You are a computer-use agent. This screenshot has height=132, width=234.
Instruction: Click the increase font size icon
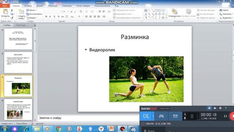click(72, 11)
